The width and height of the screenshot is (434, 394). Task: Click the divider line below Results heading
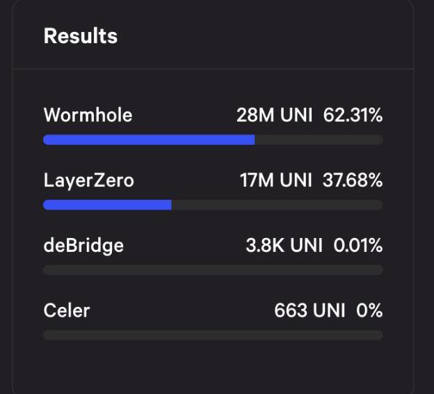point(213,69)
